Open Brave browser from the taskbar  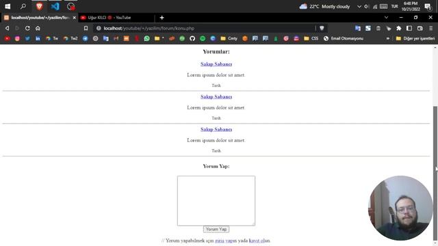(40, 6)
